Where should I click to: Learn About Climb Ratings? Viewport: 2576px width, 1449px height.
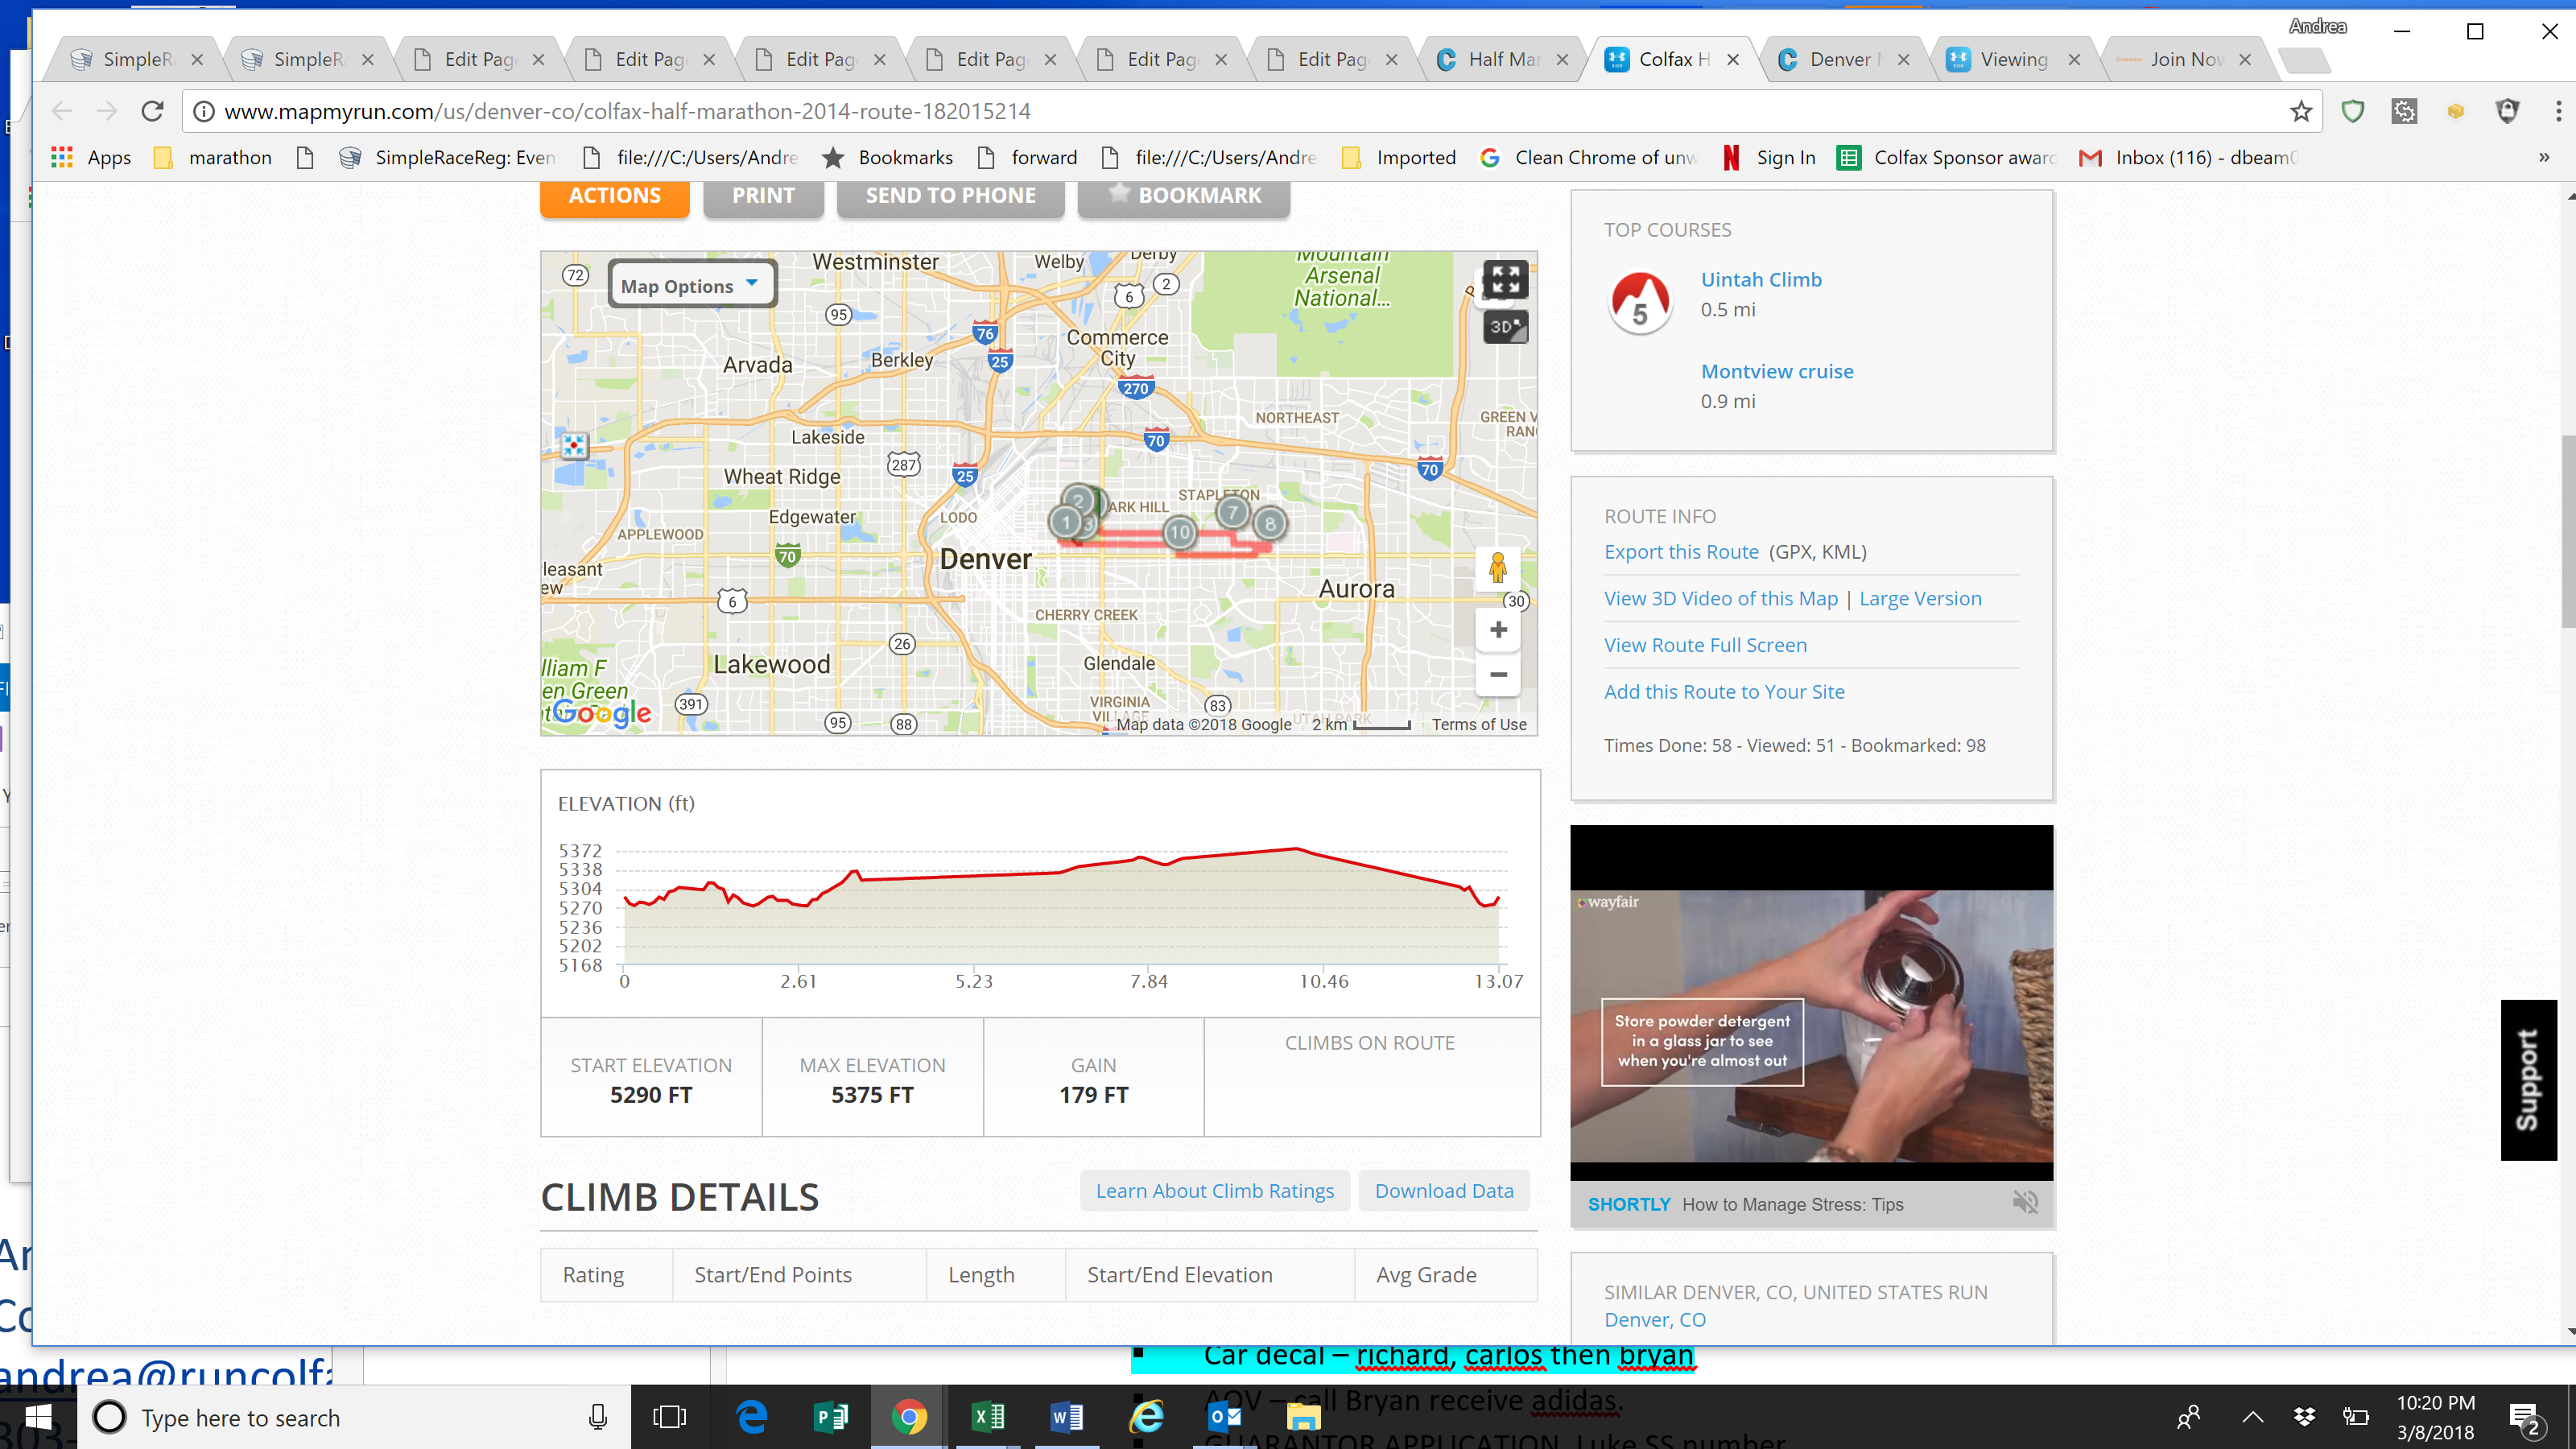click(1214, 1191)
